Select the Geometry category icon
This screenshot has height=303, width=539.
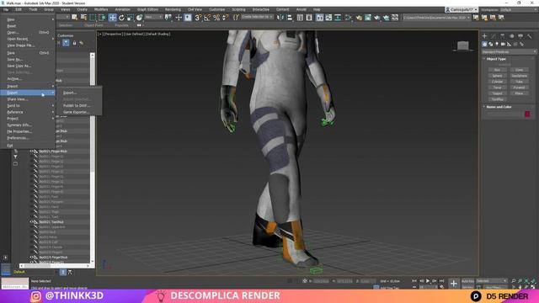point(484,44)
